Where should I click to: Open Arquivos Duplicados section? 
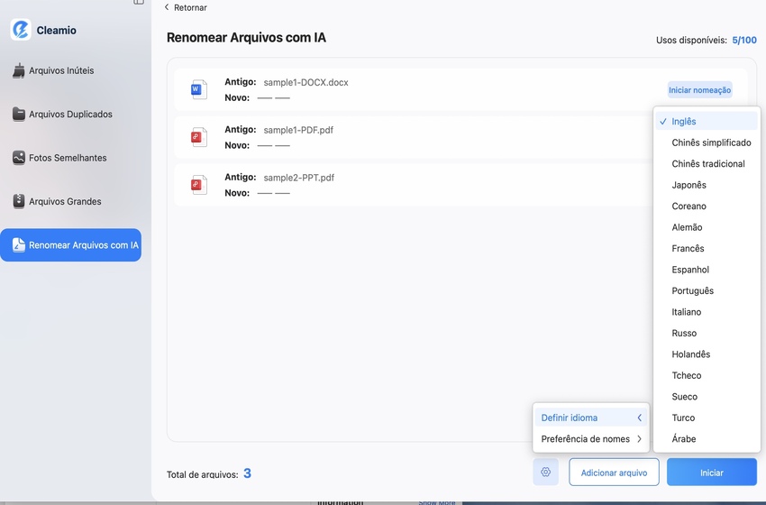pyautogui.click(x=71, y=114)
